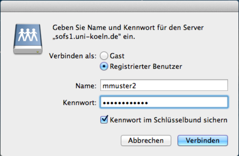Toggle the Kennwort im Schlüsselbund sichern checkbox
Screen dimensions: 239x156
pos(104,119)
